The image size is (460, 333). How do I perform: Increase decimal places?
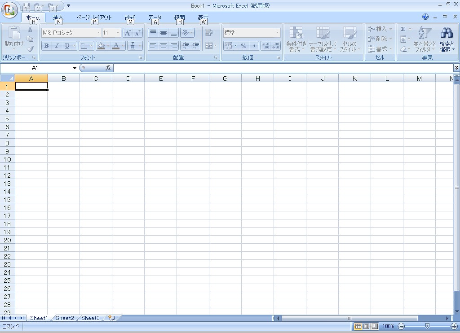[x=266, y=46]
